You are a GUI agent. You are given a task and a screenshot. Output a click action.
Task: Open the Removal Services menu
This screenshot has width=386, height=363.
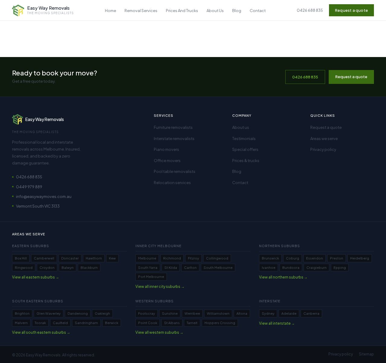point(141,11)
